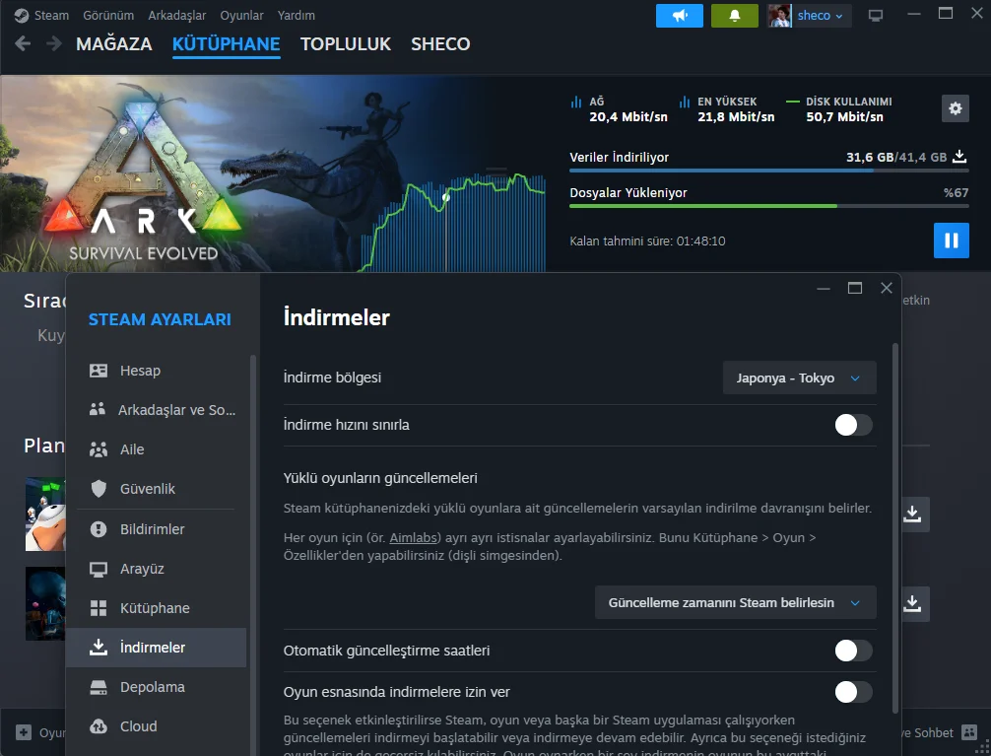The width and height of the screenshot is (991, 756).
Task: Select the Cloud icon
Action: 99,726
